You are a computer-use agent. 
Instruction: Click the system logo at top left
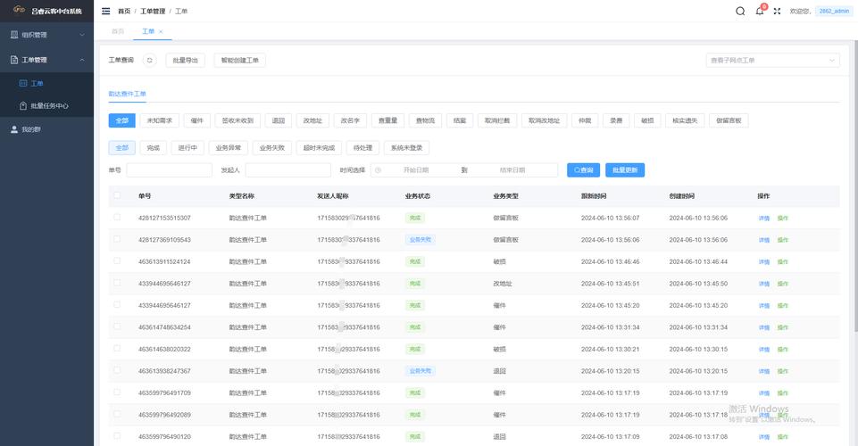coord(19,10)
